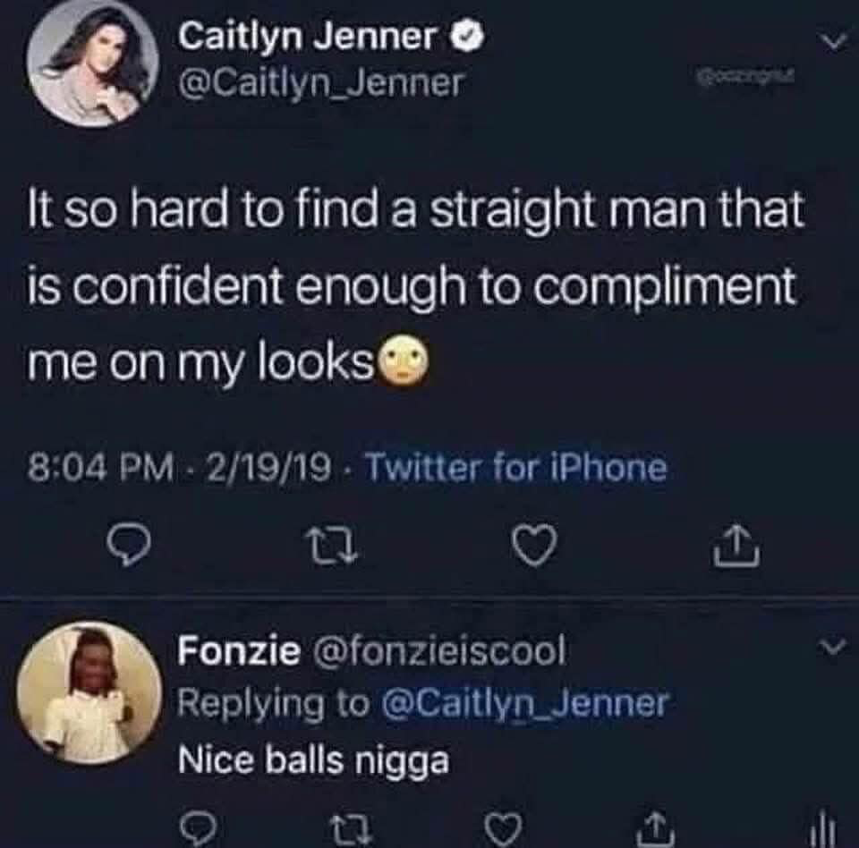This screenshot has width=859, height=848.
Task: Click the blue verified badge
Action: (471, 38)
